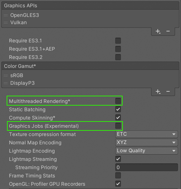The height and width of the screenshot is (189, 181).
Task: Click the Frame Timing Stats label
Action: point(32,176)
